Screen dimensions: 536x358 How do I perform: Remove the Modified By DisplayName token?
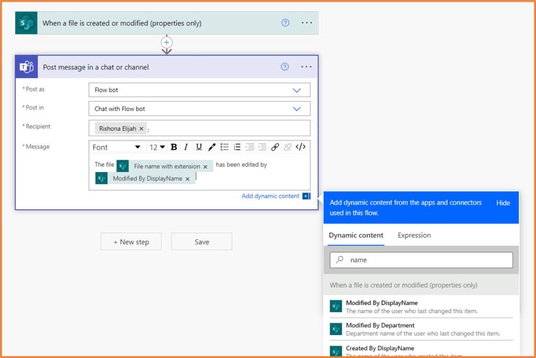[x=188, y=179]
